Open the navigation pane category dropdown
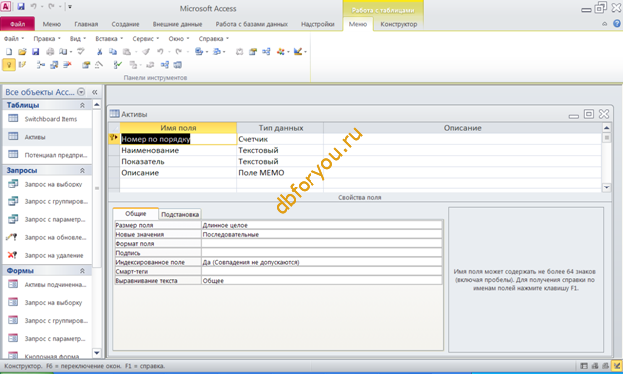This screenshot has height=374, width=623. tap(81, 92)
